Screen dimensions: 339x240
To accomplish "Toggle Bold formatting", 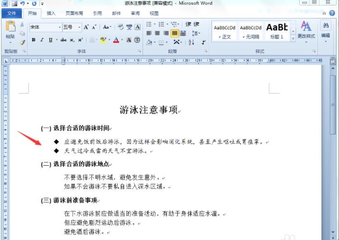I will pyautogui.click(x=33, y=40).
